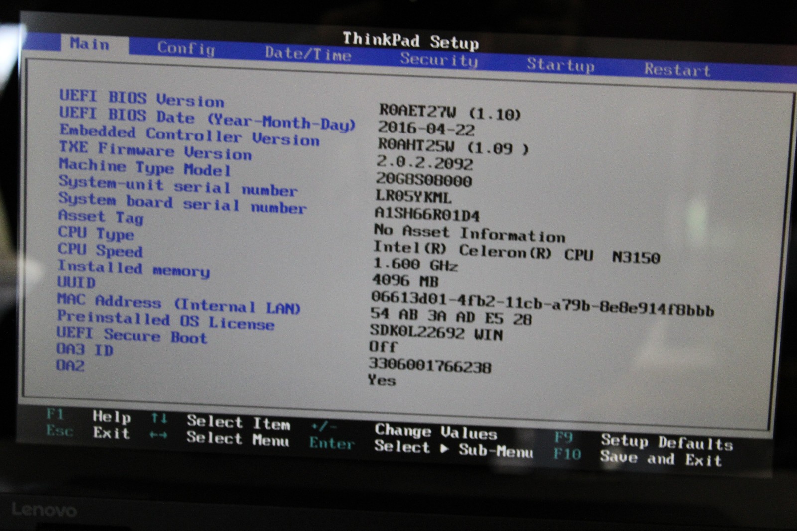Click BIOS version value R0AET27W (1.10)
The width and height of the screenshot is (797, 531).
[x=450, y=112]
